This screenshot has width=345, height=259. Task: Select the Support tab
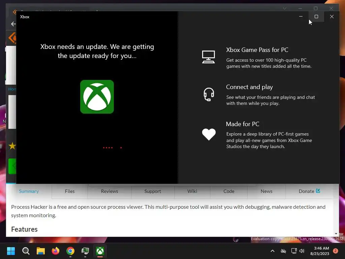(153, 191)
